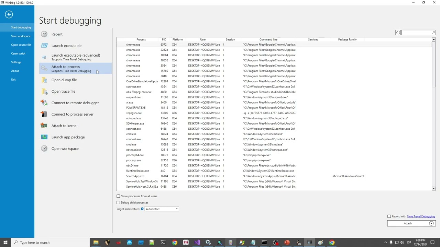Screen dimensions: 440x247
Task: Click the Recent clock icon
Action: click(x=44, y=34)
